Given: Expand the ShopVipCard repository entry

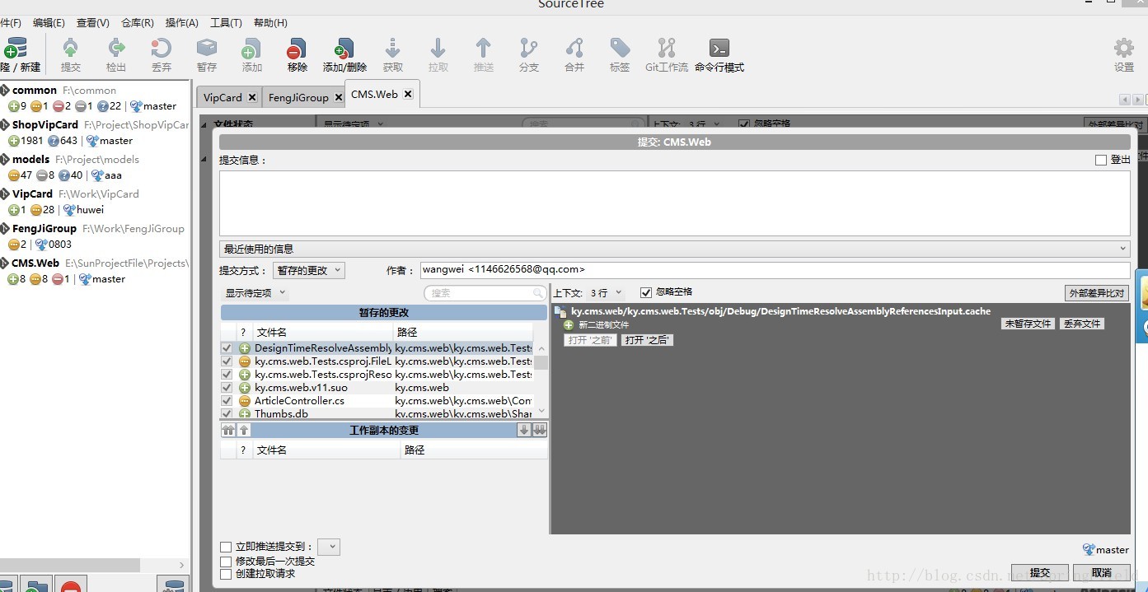Looking at the screenshot, I should pyautogui.click(x=5, y=124).
